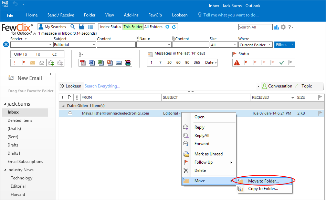
Task: Click the Search All input field
Action: [255, 27]
